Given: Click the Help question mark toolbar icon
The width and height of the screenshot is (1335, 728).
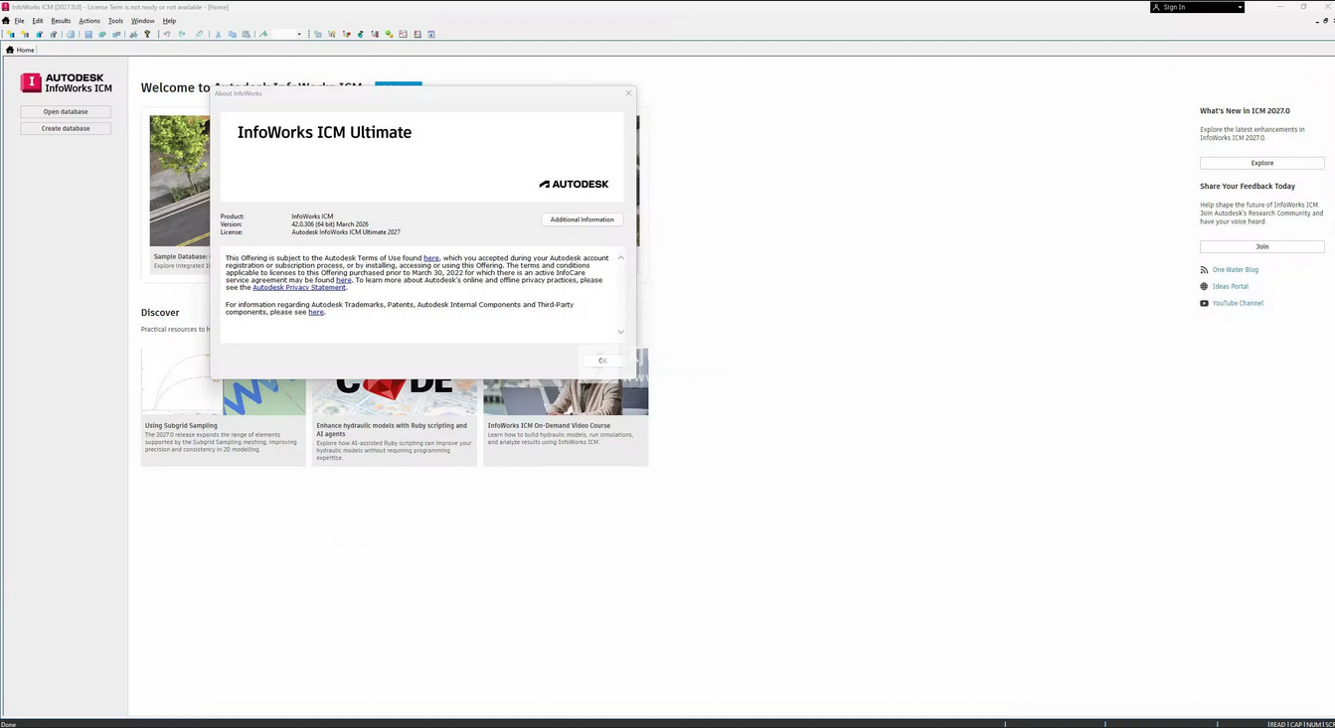Looking at the screenshot, I should (x=147, y=35).
